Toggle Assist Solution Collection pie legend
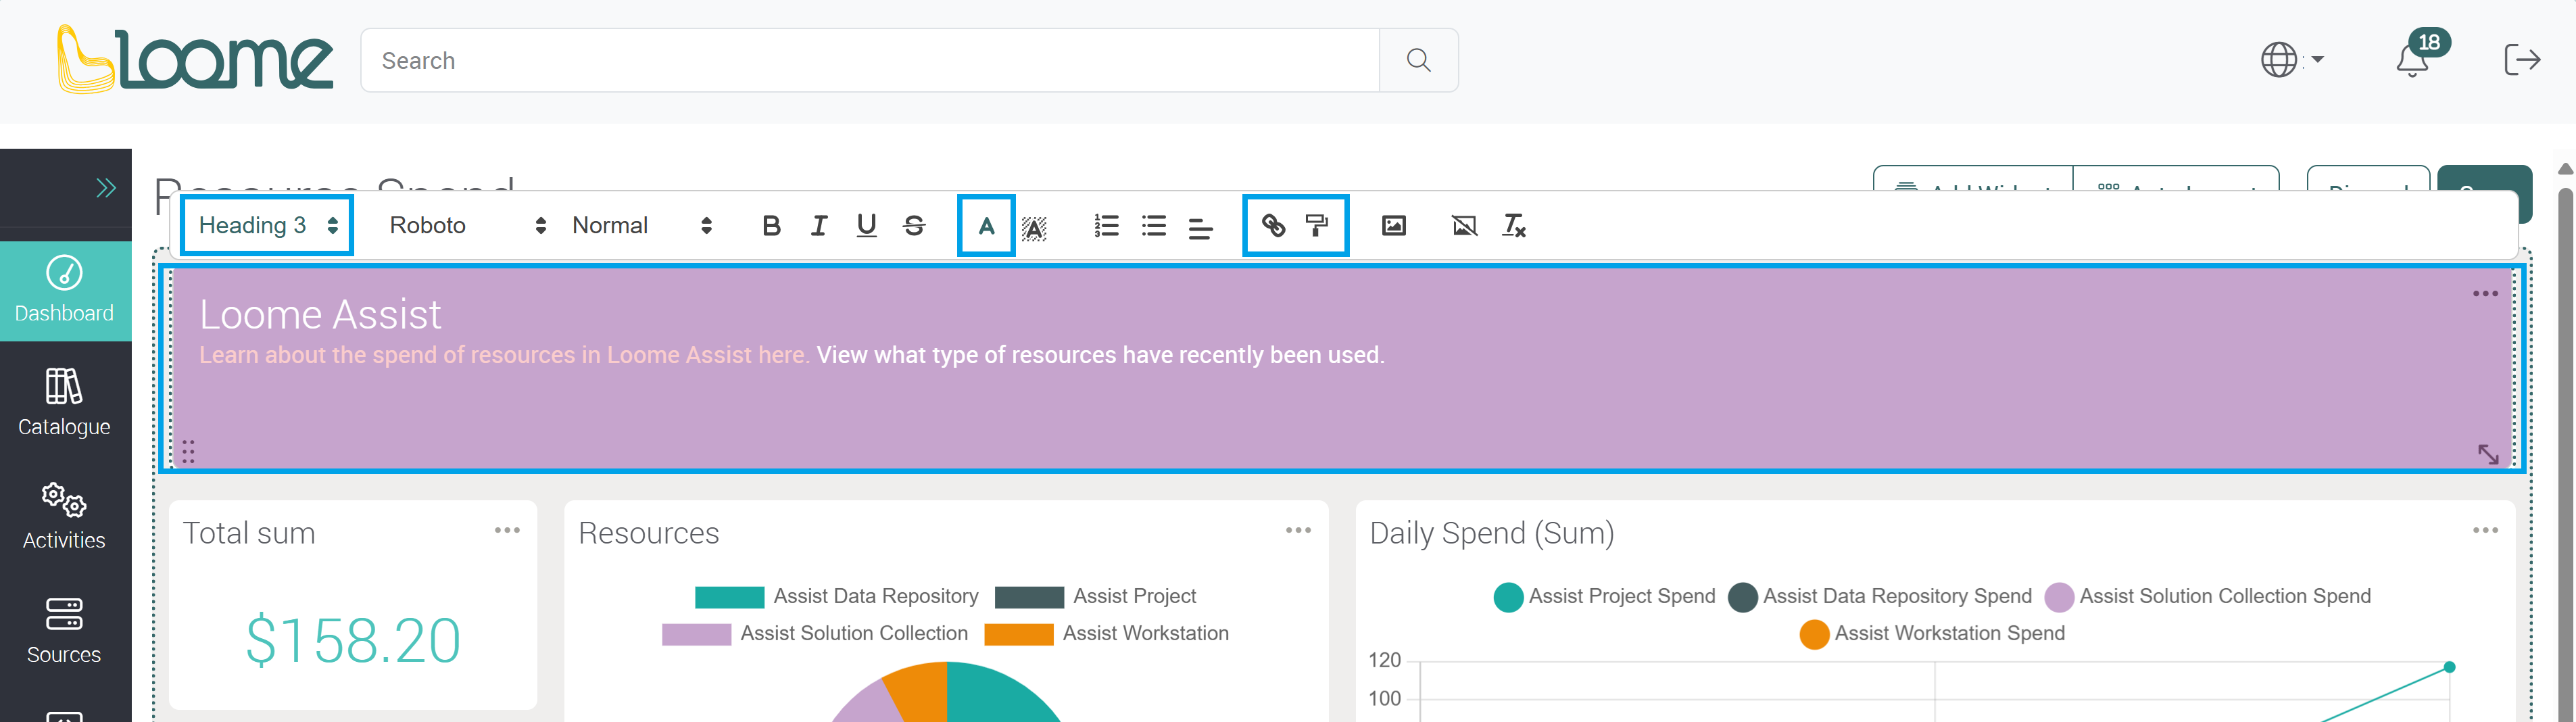The image size is (2576, 722). click(x=815, y=634)
